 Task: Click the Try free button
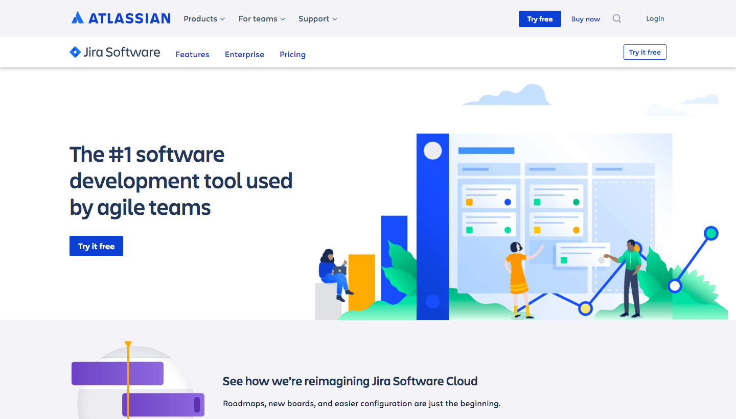click(540, 19)
